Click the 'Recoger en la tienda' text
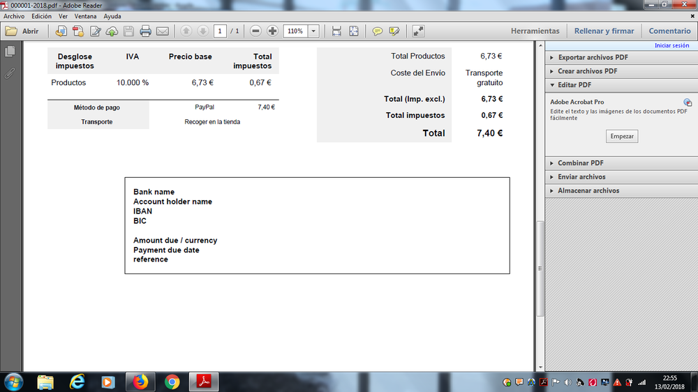 [x=212, y=122]
